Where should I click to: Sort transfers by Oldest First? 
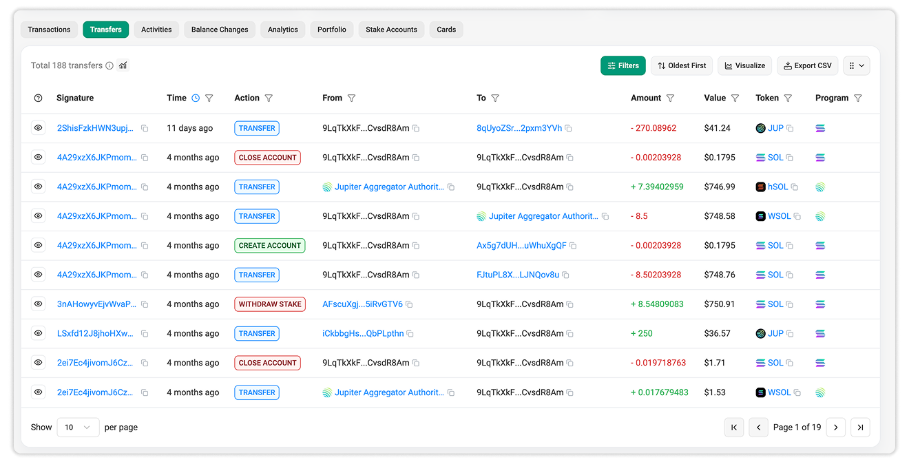(682, 65)
